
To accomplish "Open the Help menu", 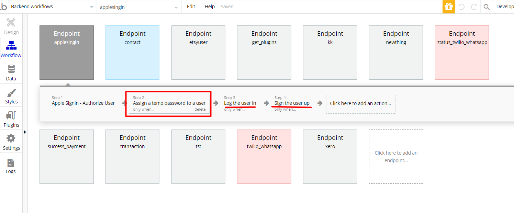I will coord(210,7).
